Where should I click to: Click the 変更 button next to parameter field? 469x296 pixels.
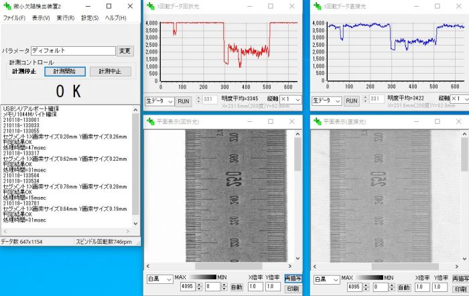pos(125,50)
